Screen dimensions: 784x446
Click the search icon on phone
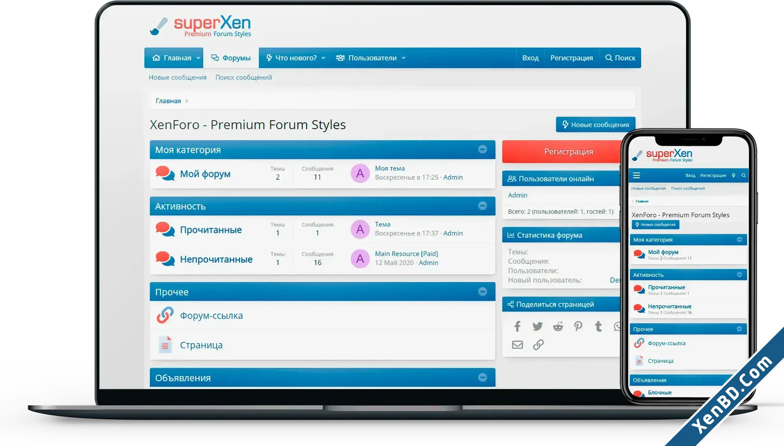[744, 175]
